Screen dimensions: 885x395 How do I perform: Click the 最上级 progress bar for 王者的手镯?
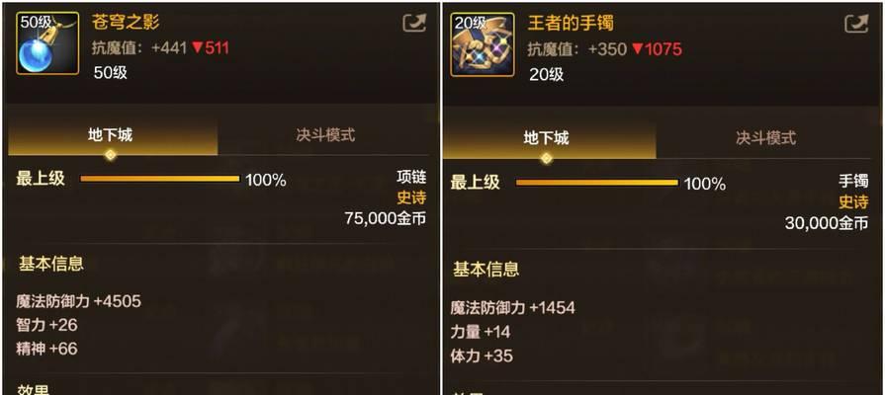coord(597,182)
